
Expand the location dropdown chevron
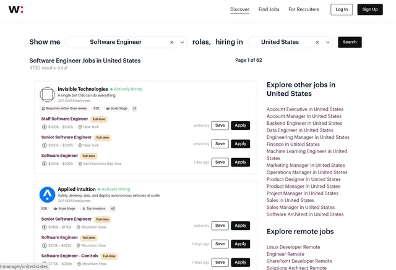click(x=327, y=43)
